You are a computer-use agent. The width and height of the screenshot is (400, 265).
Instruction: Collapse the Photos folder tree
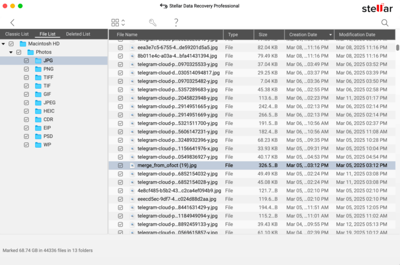click(11, 52)
